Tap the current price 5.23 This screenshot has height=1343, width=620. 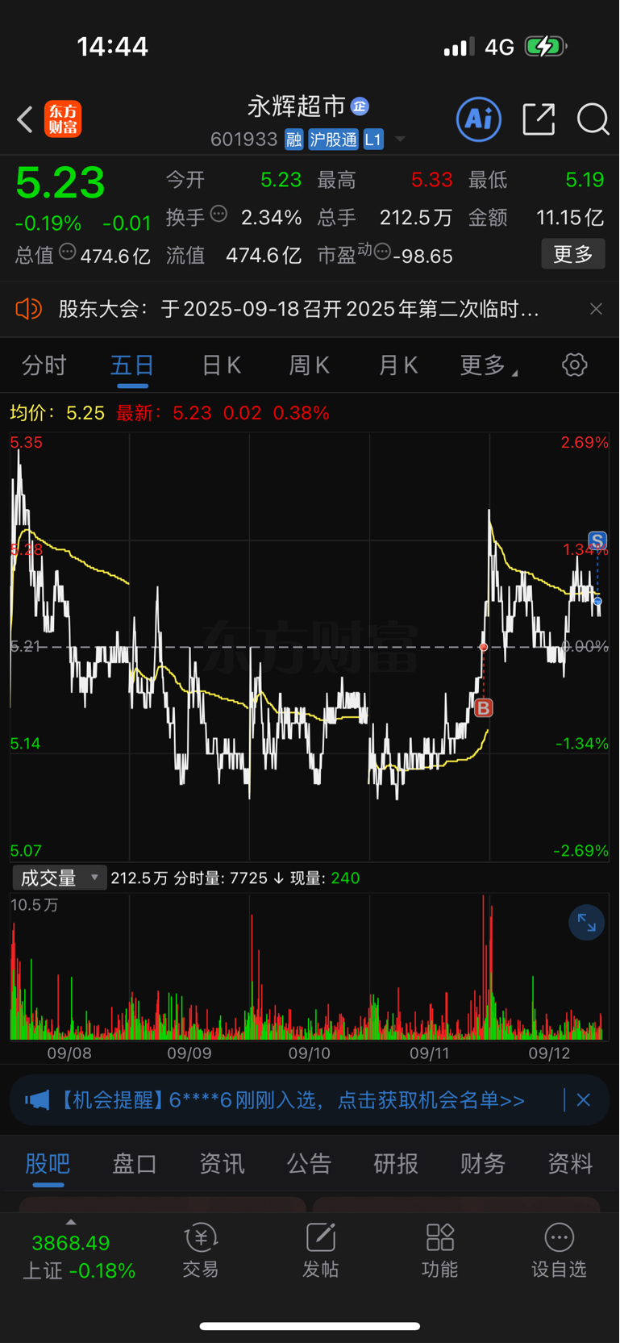coord(60,182)
